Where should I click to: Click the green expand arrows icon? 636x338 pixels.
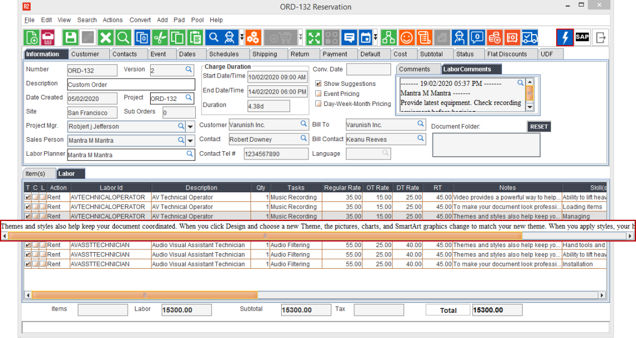[315, 37]
